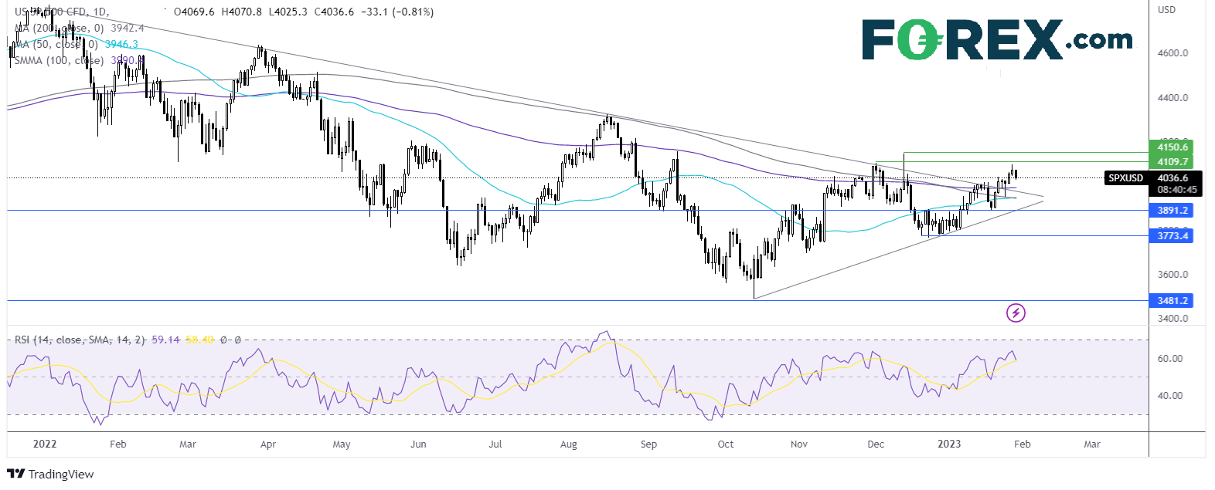Click the current price 4036.6 label

point(1172,178)
